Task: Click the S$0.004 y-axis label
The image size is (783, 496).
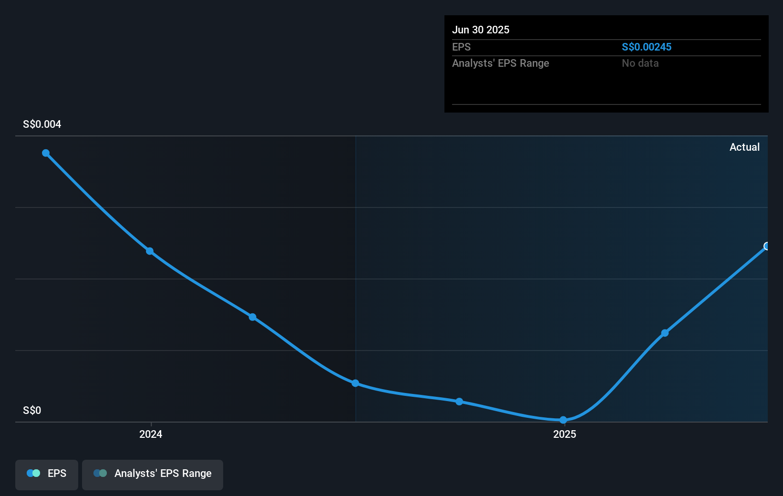Action: pos(42,124)
